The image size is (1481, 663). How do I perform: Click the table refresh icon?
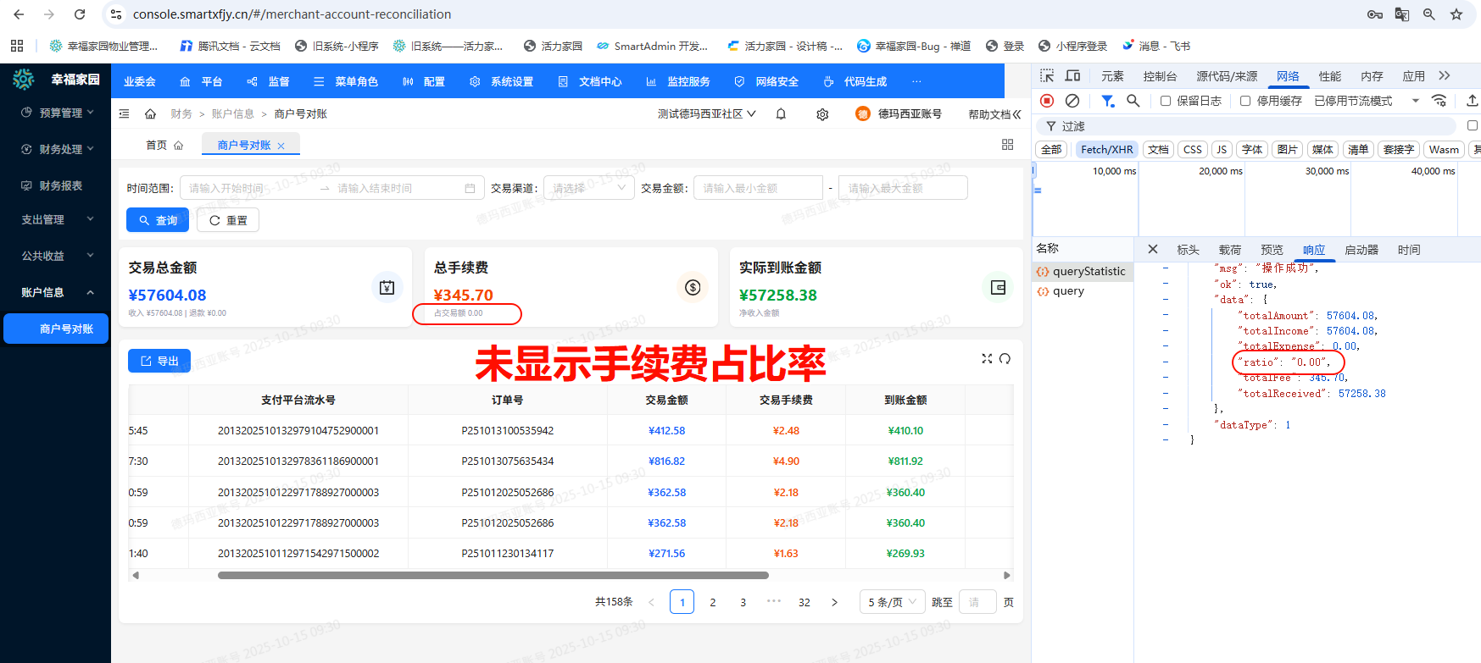[x=1005, y=358]
